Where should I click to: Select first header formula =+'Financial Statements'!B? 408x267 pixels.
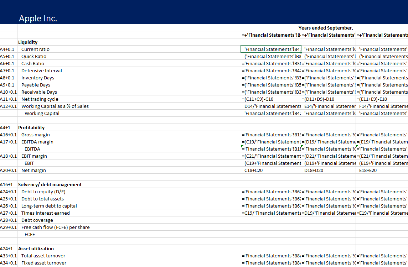271,35
